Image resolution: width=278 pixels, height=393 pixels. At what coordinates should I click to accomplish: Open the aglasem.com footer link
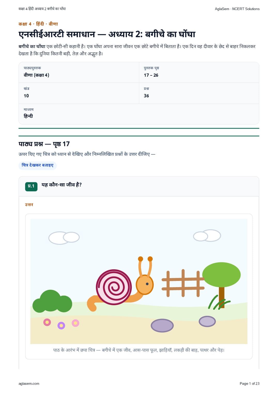click(x=29, y=383)
